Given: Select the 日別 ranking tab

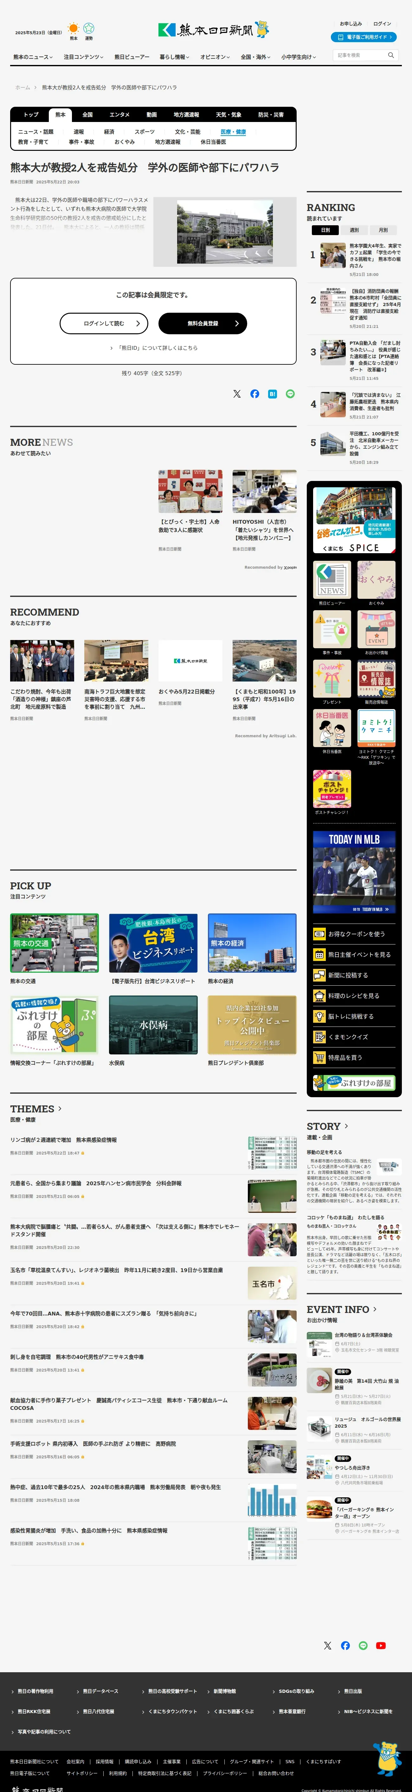Looking at the screenshot, I should point(326,230).
